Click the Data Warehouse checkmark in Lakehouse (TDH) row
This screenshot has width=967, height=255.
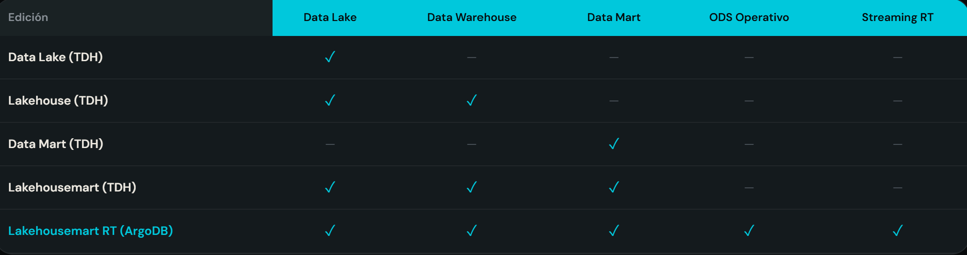click(472, 100)
